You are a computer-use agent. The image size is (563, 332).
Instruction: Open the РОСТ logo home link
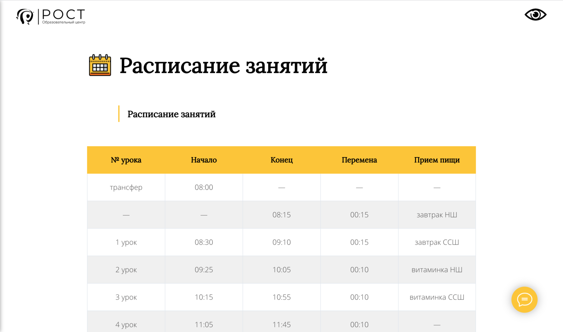(x=51, y=16)
